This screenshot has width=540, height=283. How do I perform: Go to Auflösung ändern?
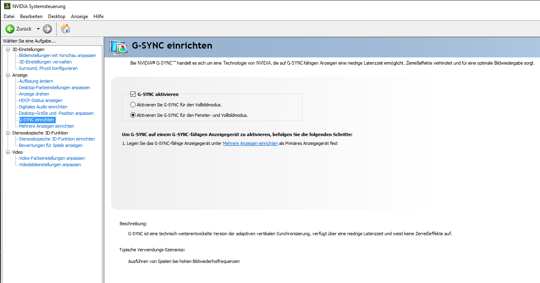pos(36,81)
